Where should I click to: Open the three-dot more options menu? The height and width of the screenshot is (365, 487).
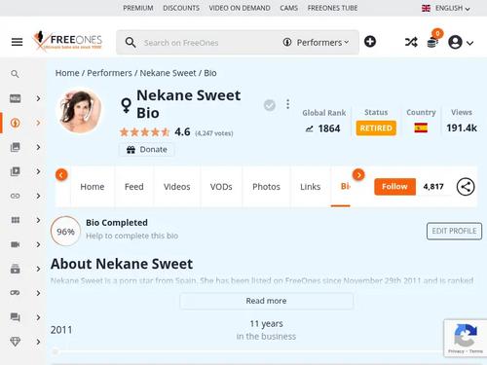(287, 104)
